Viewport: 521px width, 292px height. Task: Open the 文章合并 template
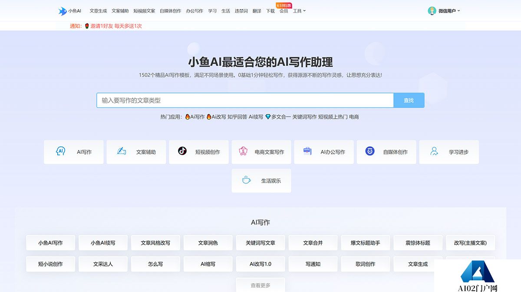pos(313,243)
